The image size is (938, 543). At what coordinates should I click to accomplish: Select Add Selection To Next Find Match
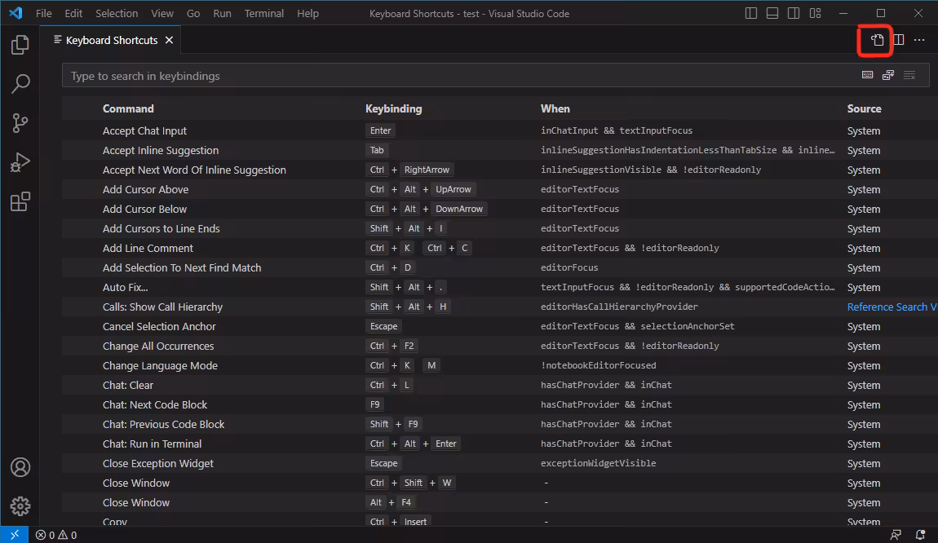click(181, 268)
